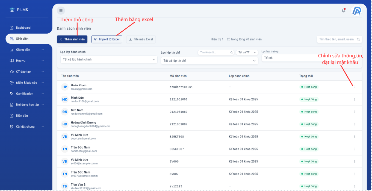The image size is (372, 191).
Task: Expand the CT đào tạo sidebar chevron
Action: tap(43, 72)
